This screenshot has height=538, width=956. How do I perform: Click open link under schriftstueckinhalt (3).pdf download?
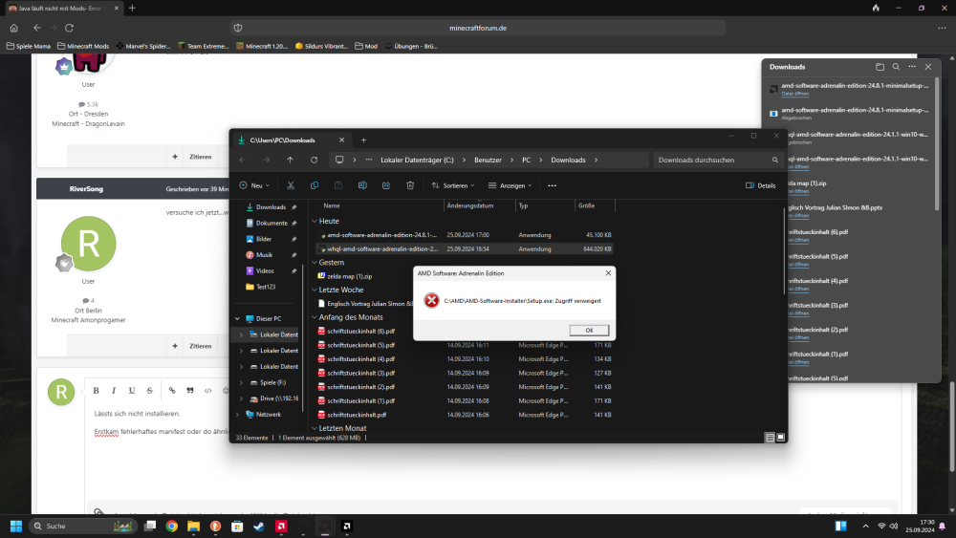[798, 313]
